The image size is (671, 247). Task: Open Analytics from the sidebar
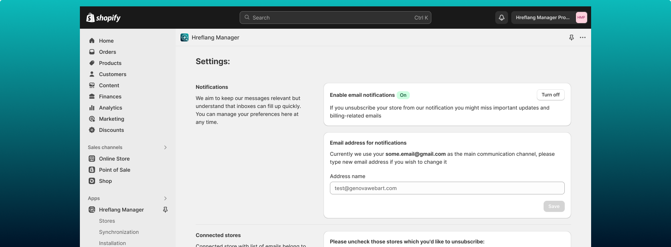111,108
